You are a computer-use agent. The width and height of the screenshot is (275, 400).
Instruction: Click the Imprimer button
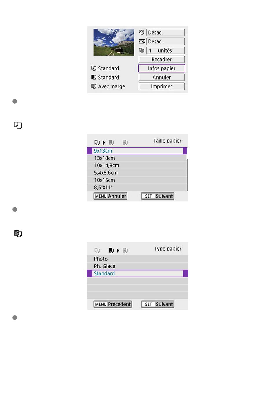(x=162, y=86)
